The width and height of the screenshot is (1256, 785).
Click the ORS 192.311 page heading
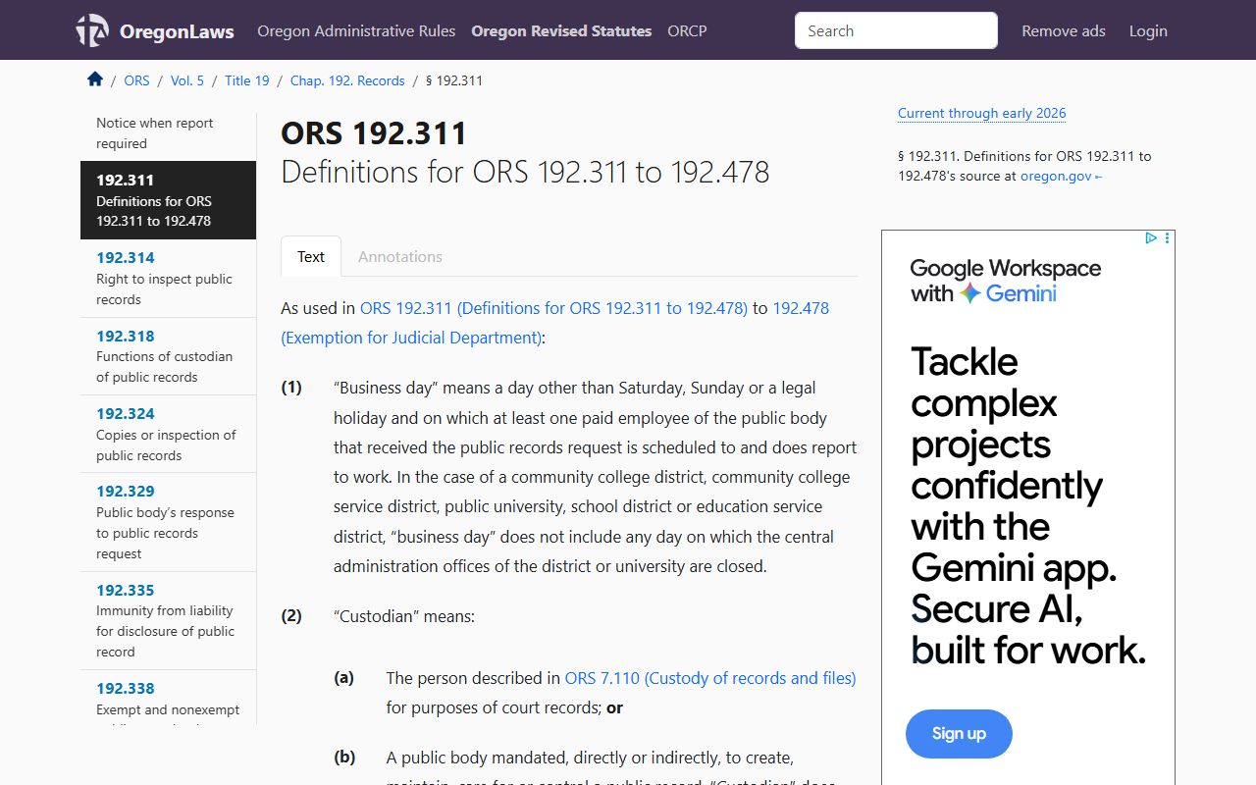(x=374, y=133)
